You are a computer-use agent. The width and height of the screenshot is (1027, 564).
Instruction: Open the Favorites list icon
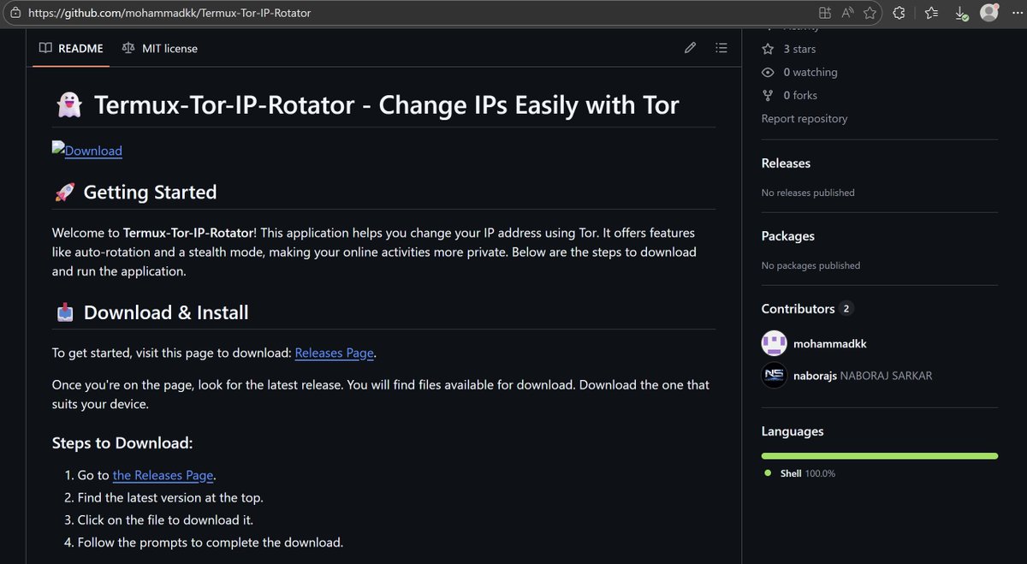931,13
